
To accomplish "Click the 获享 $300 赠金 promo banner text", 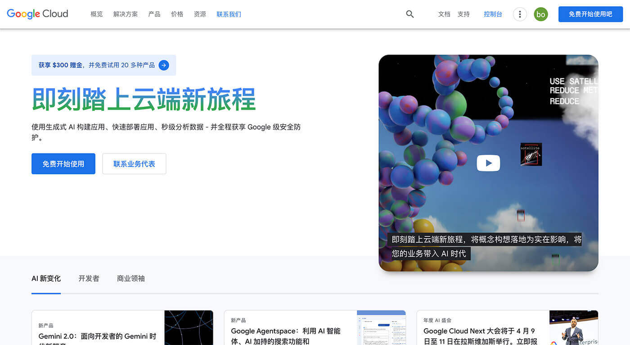I will (x=97, y=65).
